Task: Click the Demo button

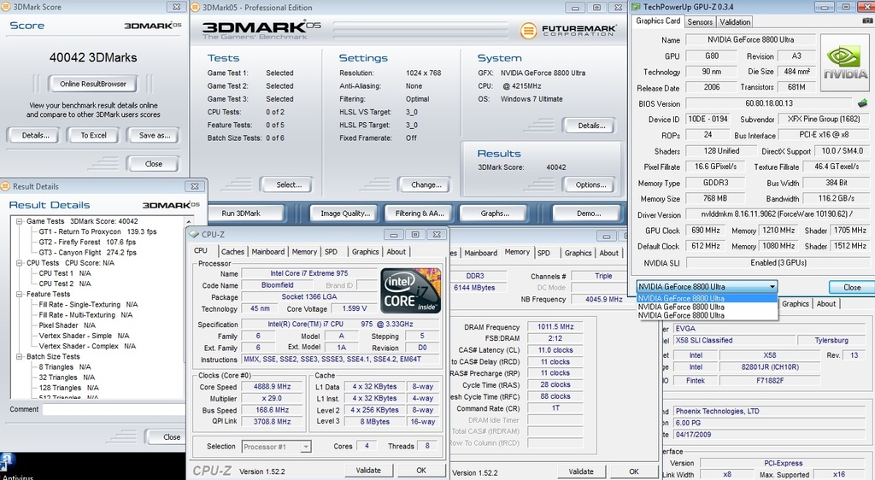Action: point(589,213)
